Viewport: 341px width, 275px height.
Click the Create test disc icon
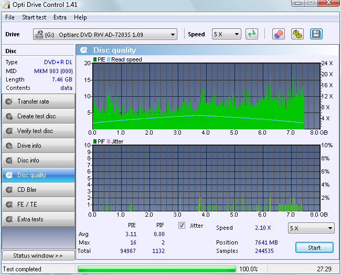[x=9, y=116]
